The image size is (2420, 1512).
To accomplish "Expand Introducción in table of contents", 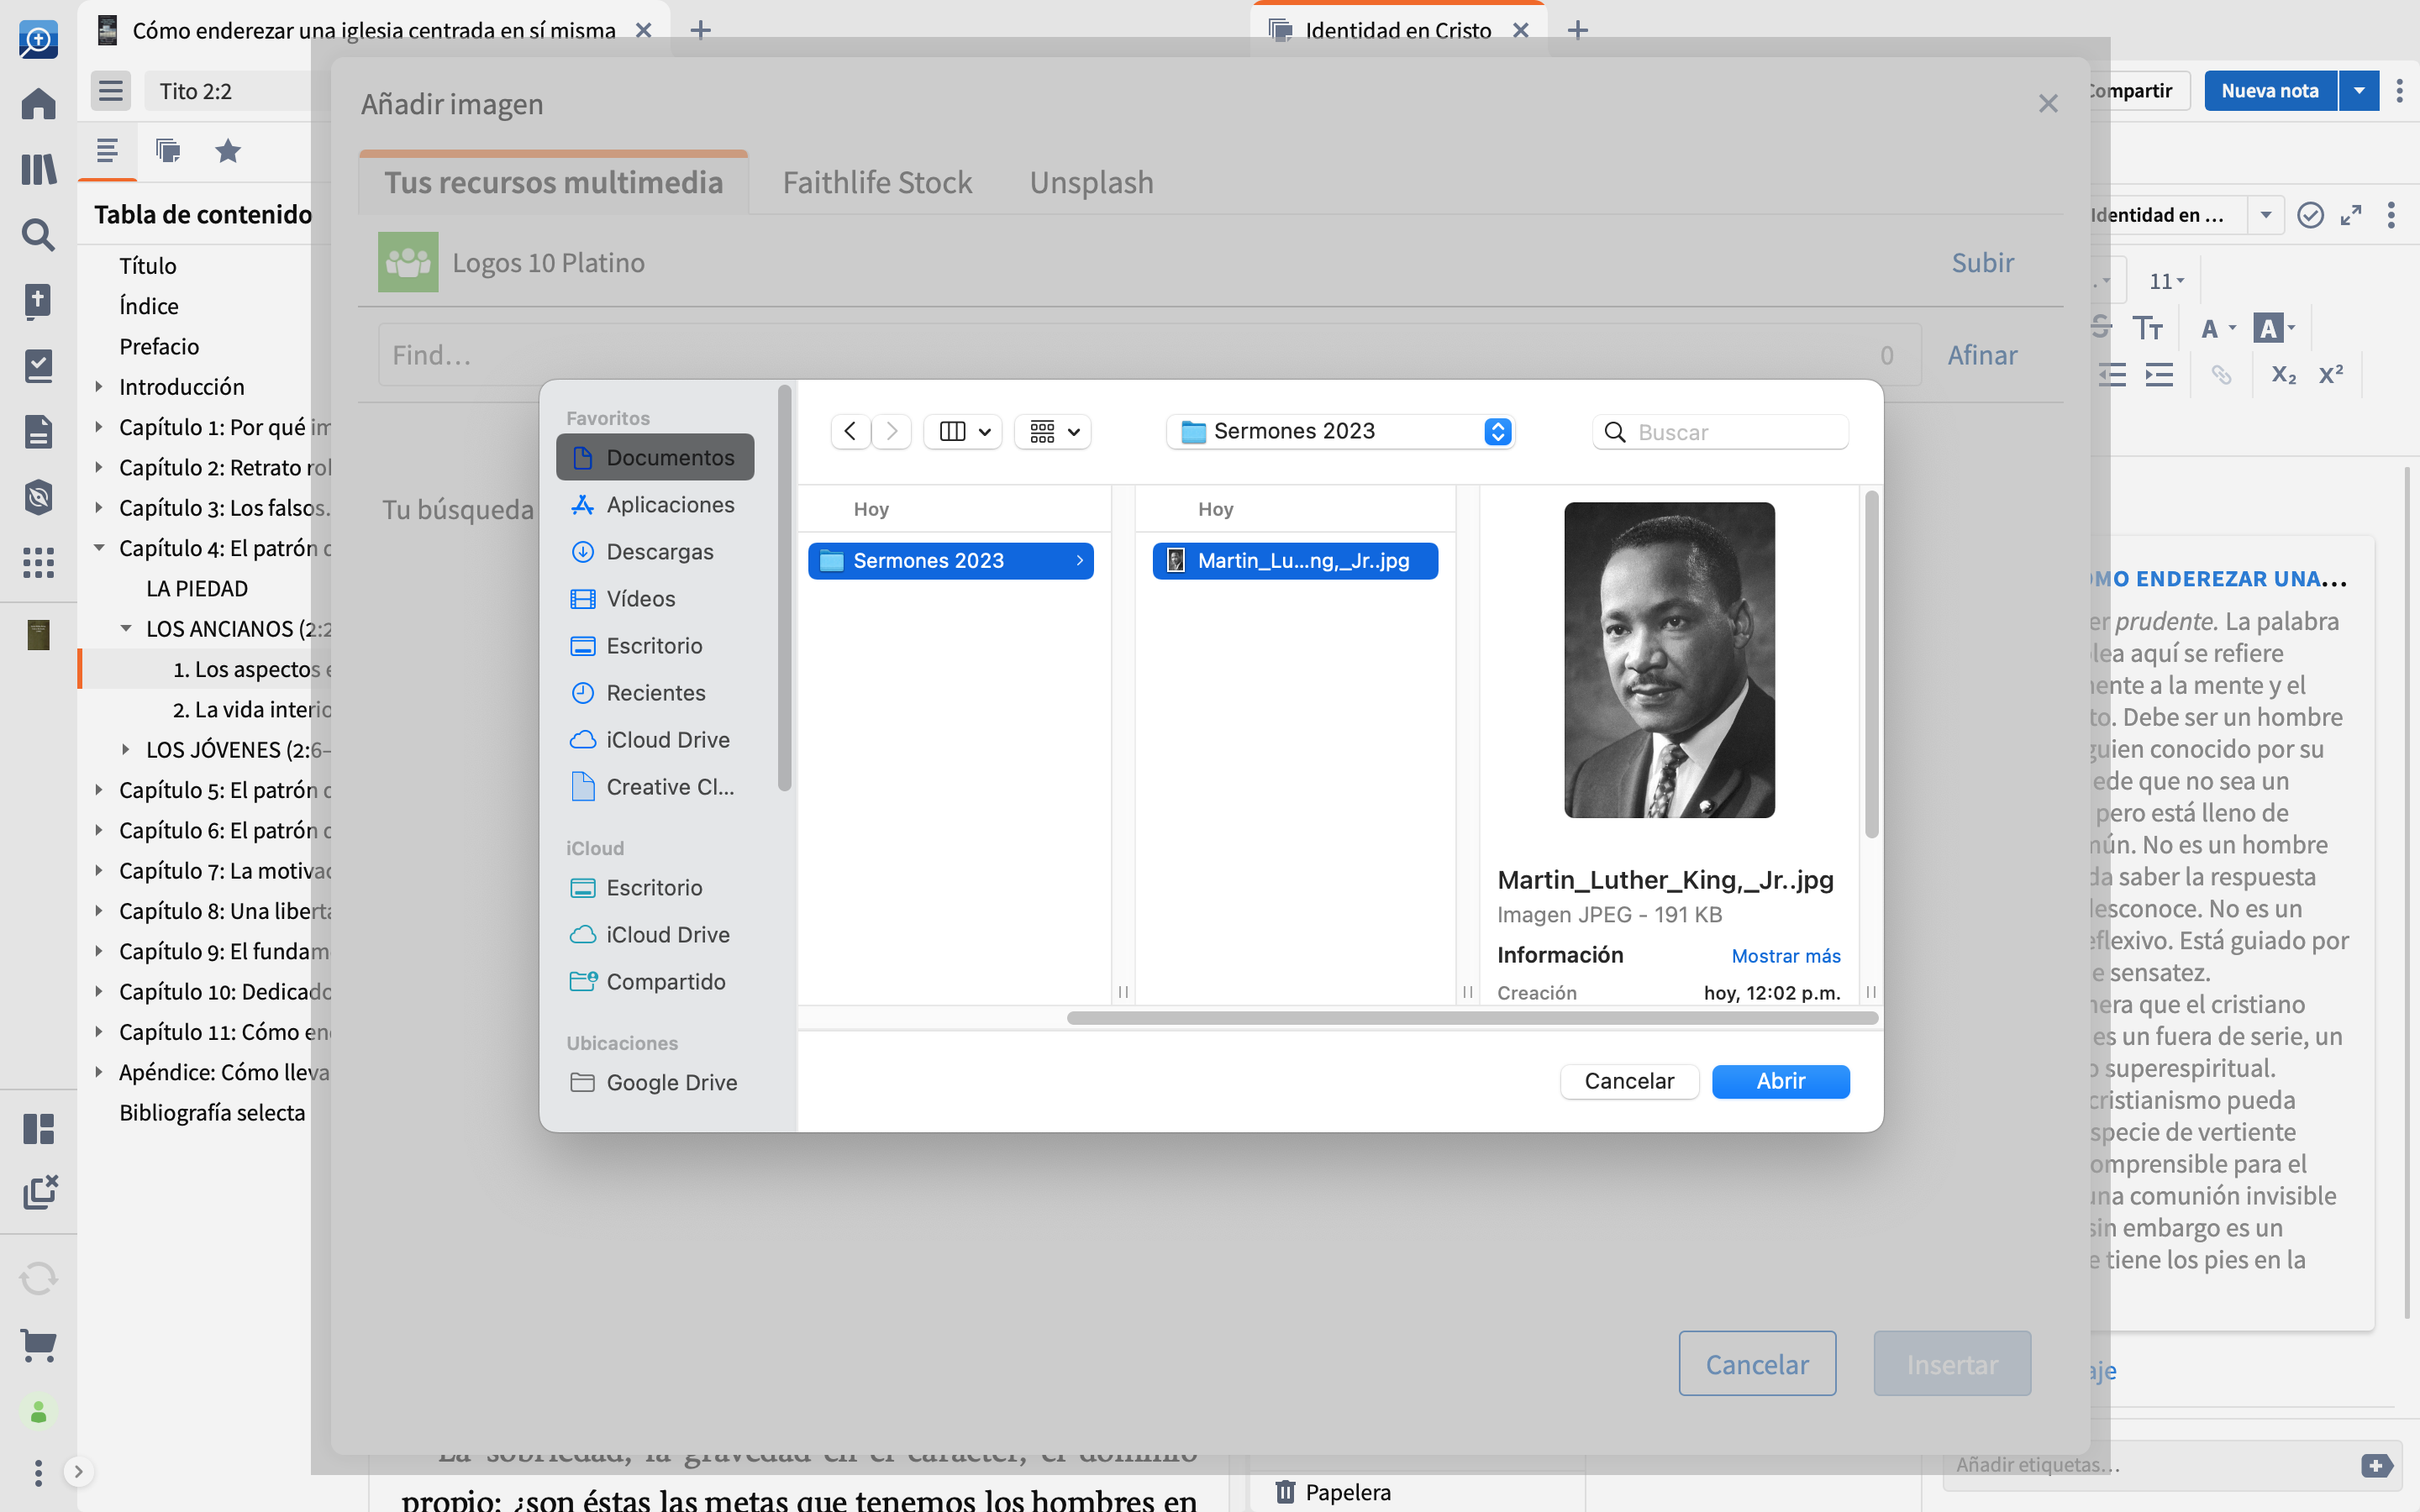I will (x=99, y=386).
